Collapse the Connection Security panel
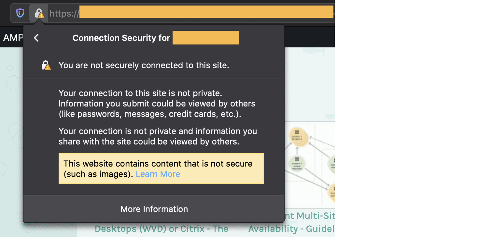Viewport: 478px width, 237px height. [x=36, y=37]
